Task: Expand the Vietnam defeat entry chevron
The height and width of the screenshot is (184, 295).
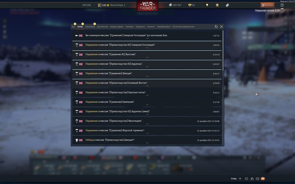Action: [x=147, y=57]
